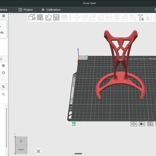
Task: Open the filament settings gear icon
Action: click(4, 66)
